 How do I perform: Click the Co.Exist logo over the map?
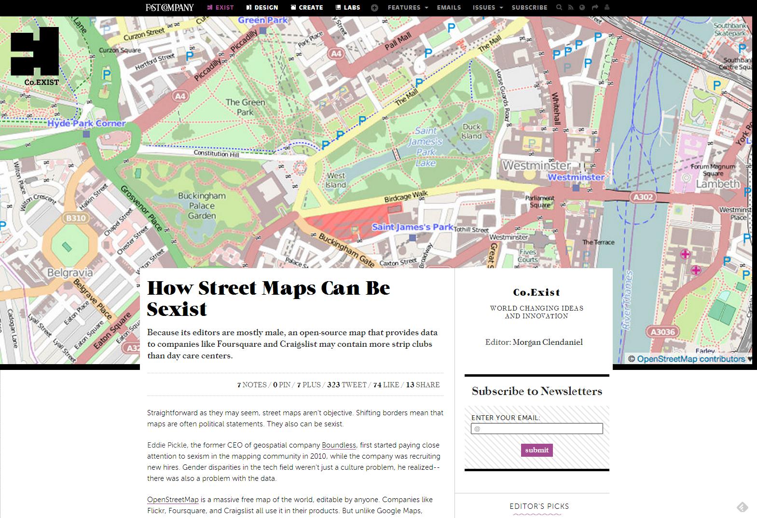point(35,56)
